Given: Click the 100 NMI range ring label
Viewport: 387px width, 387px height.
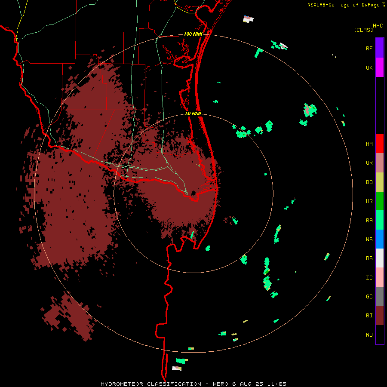Looking at the screenshot, I should 193,34.
